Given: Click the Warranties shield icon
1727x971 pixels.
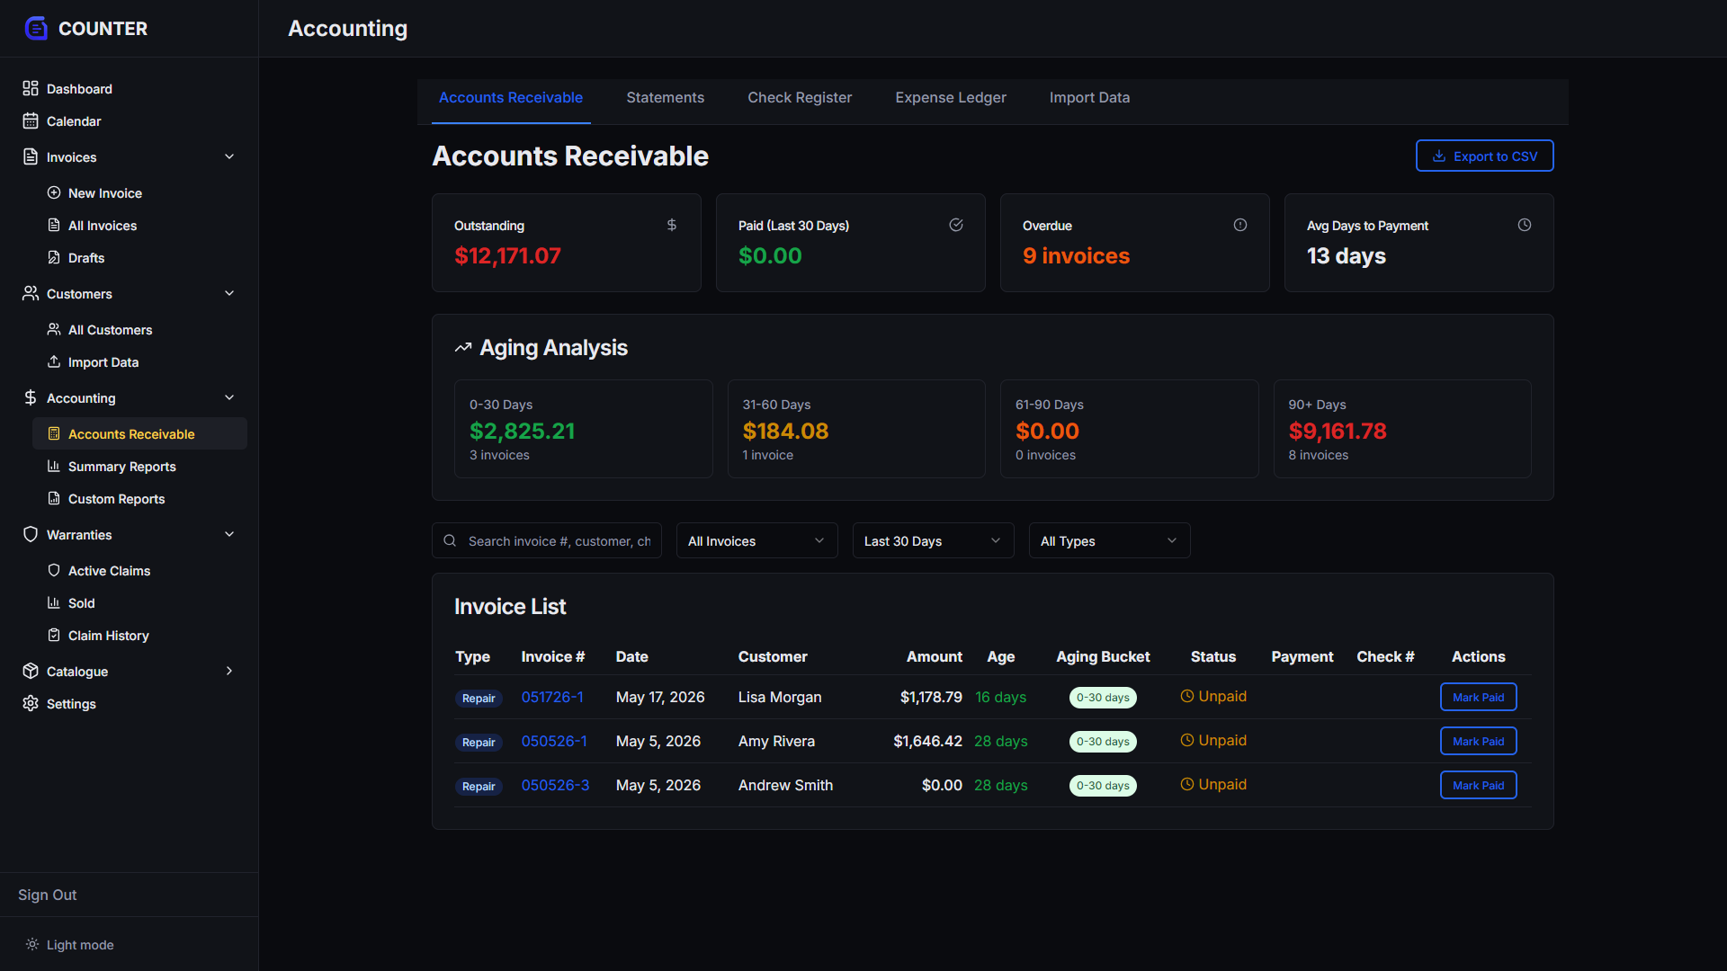Looking at the screenshot, I should click(31, 534).
